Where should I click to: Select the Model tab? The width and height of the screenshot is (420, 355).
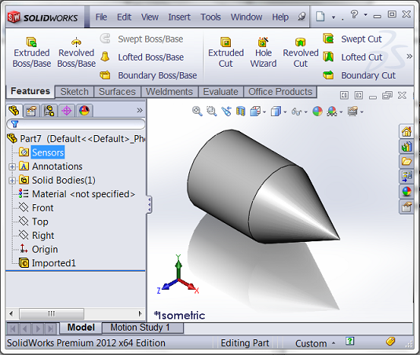(81, 328)
